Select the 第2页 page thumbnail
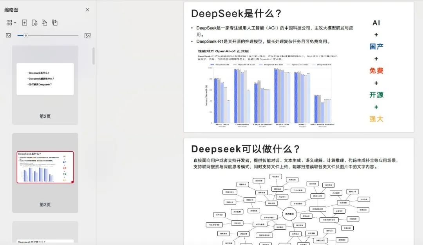The image size is (423, 245). (x=45, y=79)
